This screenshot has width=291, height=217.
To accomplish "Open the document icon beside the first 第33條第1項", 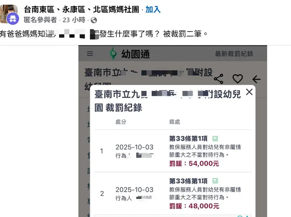I will [x=215, y=139].
